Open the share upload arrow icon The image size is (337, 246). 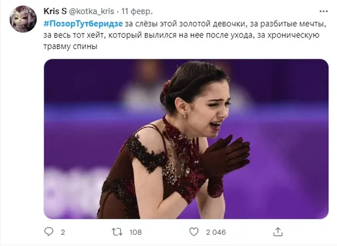pos(278,231)
